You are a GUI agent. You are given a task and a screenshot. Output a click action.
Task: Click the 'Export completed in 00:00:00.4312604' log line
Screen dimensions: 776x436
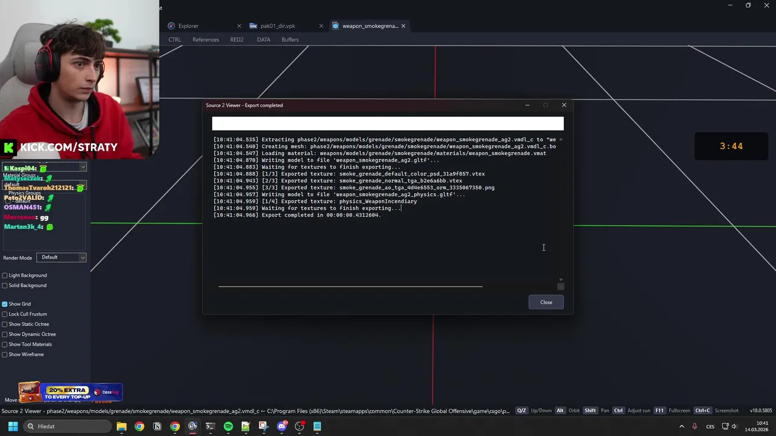[x=297, y=215]
